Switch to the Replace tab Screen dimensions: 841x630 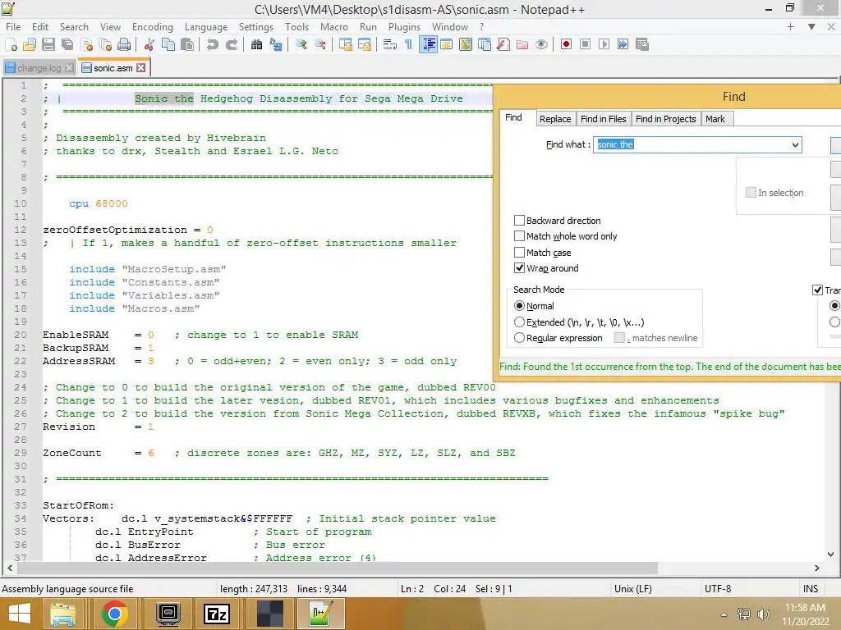pos(555,119)
